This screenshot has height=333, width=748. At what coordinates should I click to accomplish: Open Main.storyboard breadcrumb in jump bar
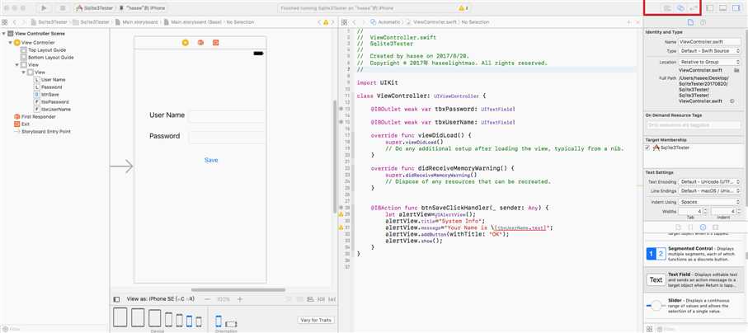point(138,22)
